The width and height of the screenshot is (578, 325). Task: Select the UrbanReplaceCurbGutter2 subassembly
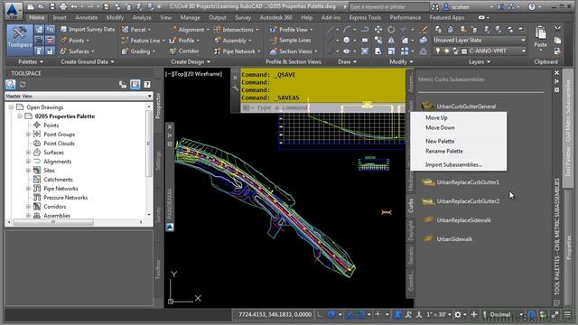click(x=461, y=201)
